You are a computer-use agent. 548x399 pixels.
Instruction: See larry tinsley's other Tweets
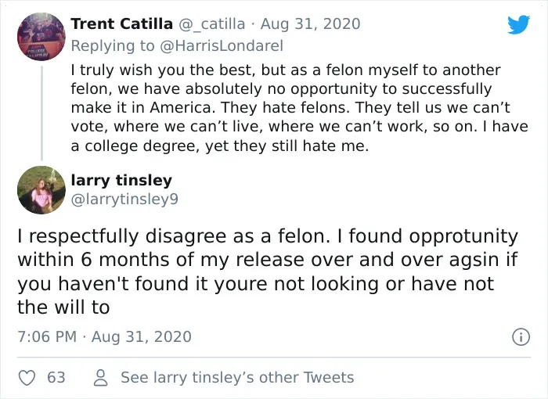(237, 378)
